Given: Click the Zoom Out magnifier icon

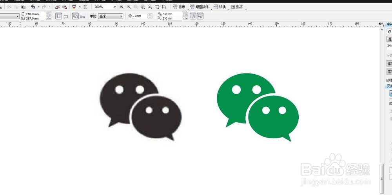Looking at the screenshot, I should (129, 7).
